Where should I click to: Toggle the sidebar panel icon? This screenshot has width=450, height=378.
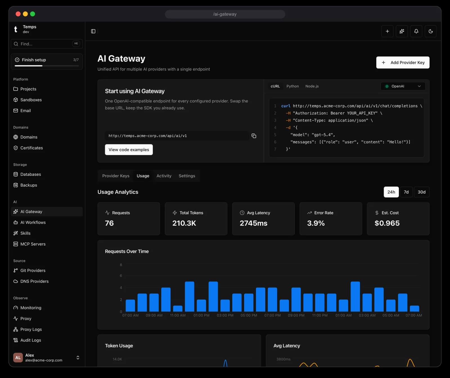point(93,31)
